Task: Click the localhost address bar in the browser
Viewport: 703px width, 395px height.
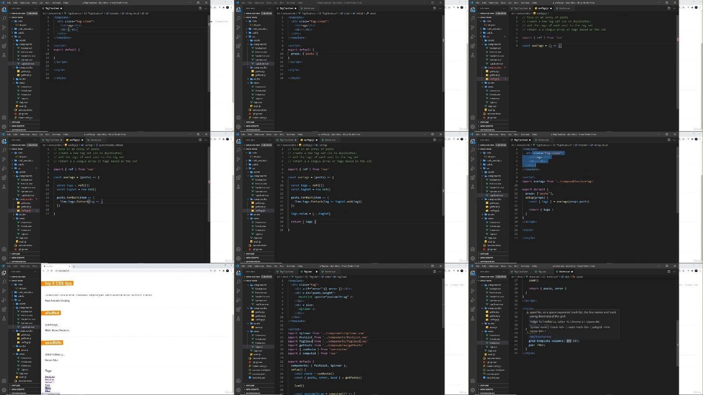Action: pos(132,271)
